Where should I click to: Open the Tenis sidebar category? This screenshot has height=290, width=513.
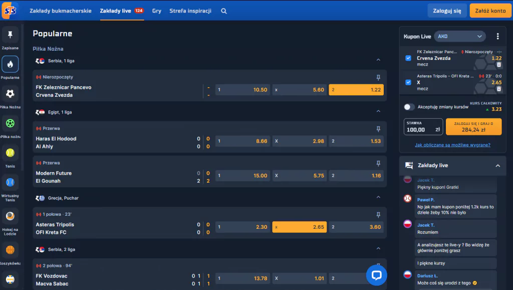(10, 153)
